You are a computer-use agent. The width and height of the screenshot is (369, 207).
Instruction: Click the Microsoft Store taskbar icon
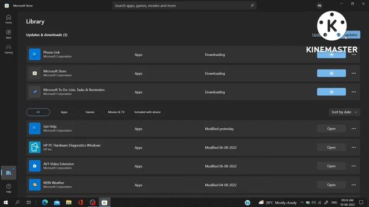point(104,202)
